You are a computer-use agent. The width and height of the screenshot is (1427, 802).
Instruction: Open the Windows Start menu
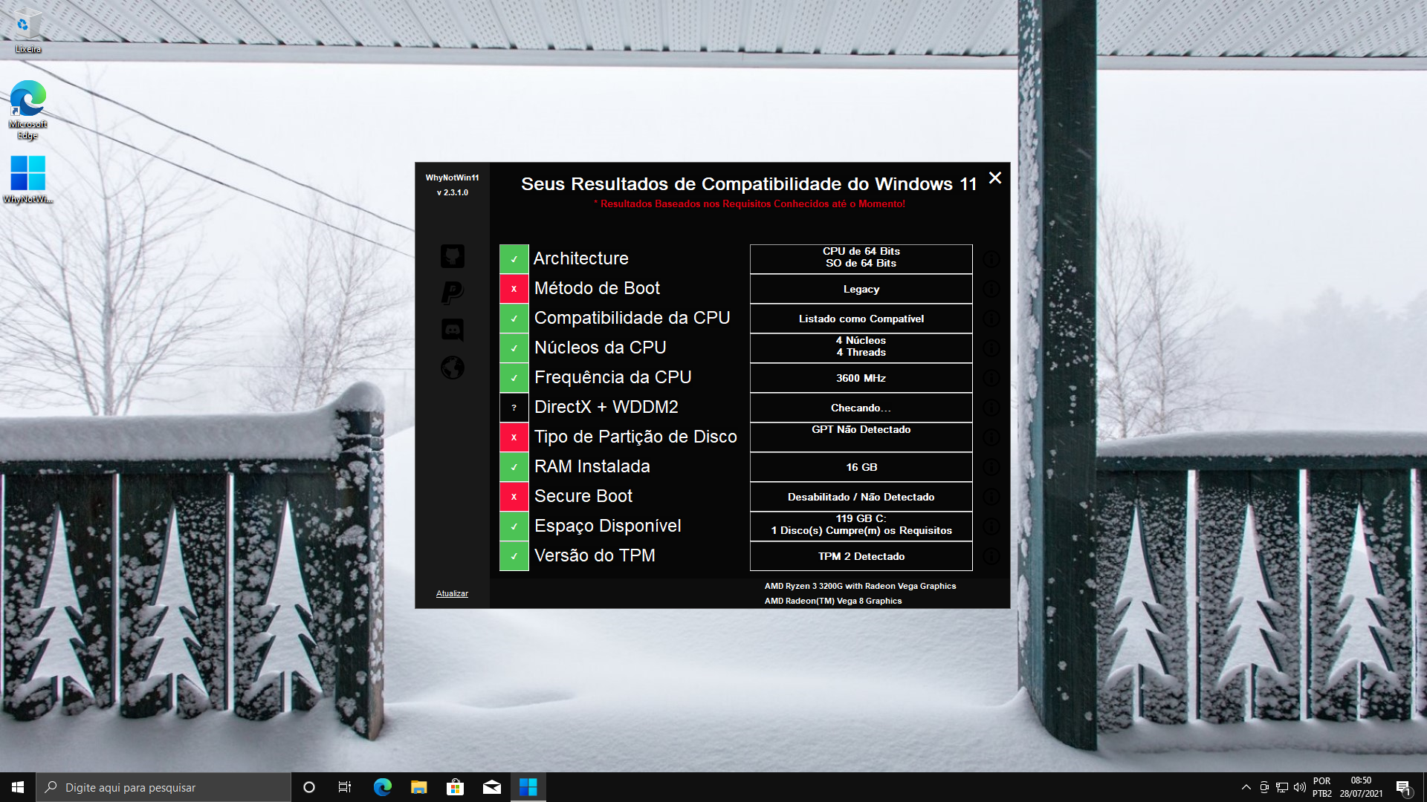[18, 787]
